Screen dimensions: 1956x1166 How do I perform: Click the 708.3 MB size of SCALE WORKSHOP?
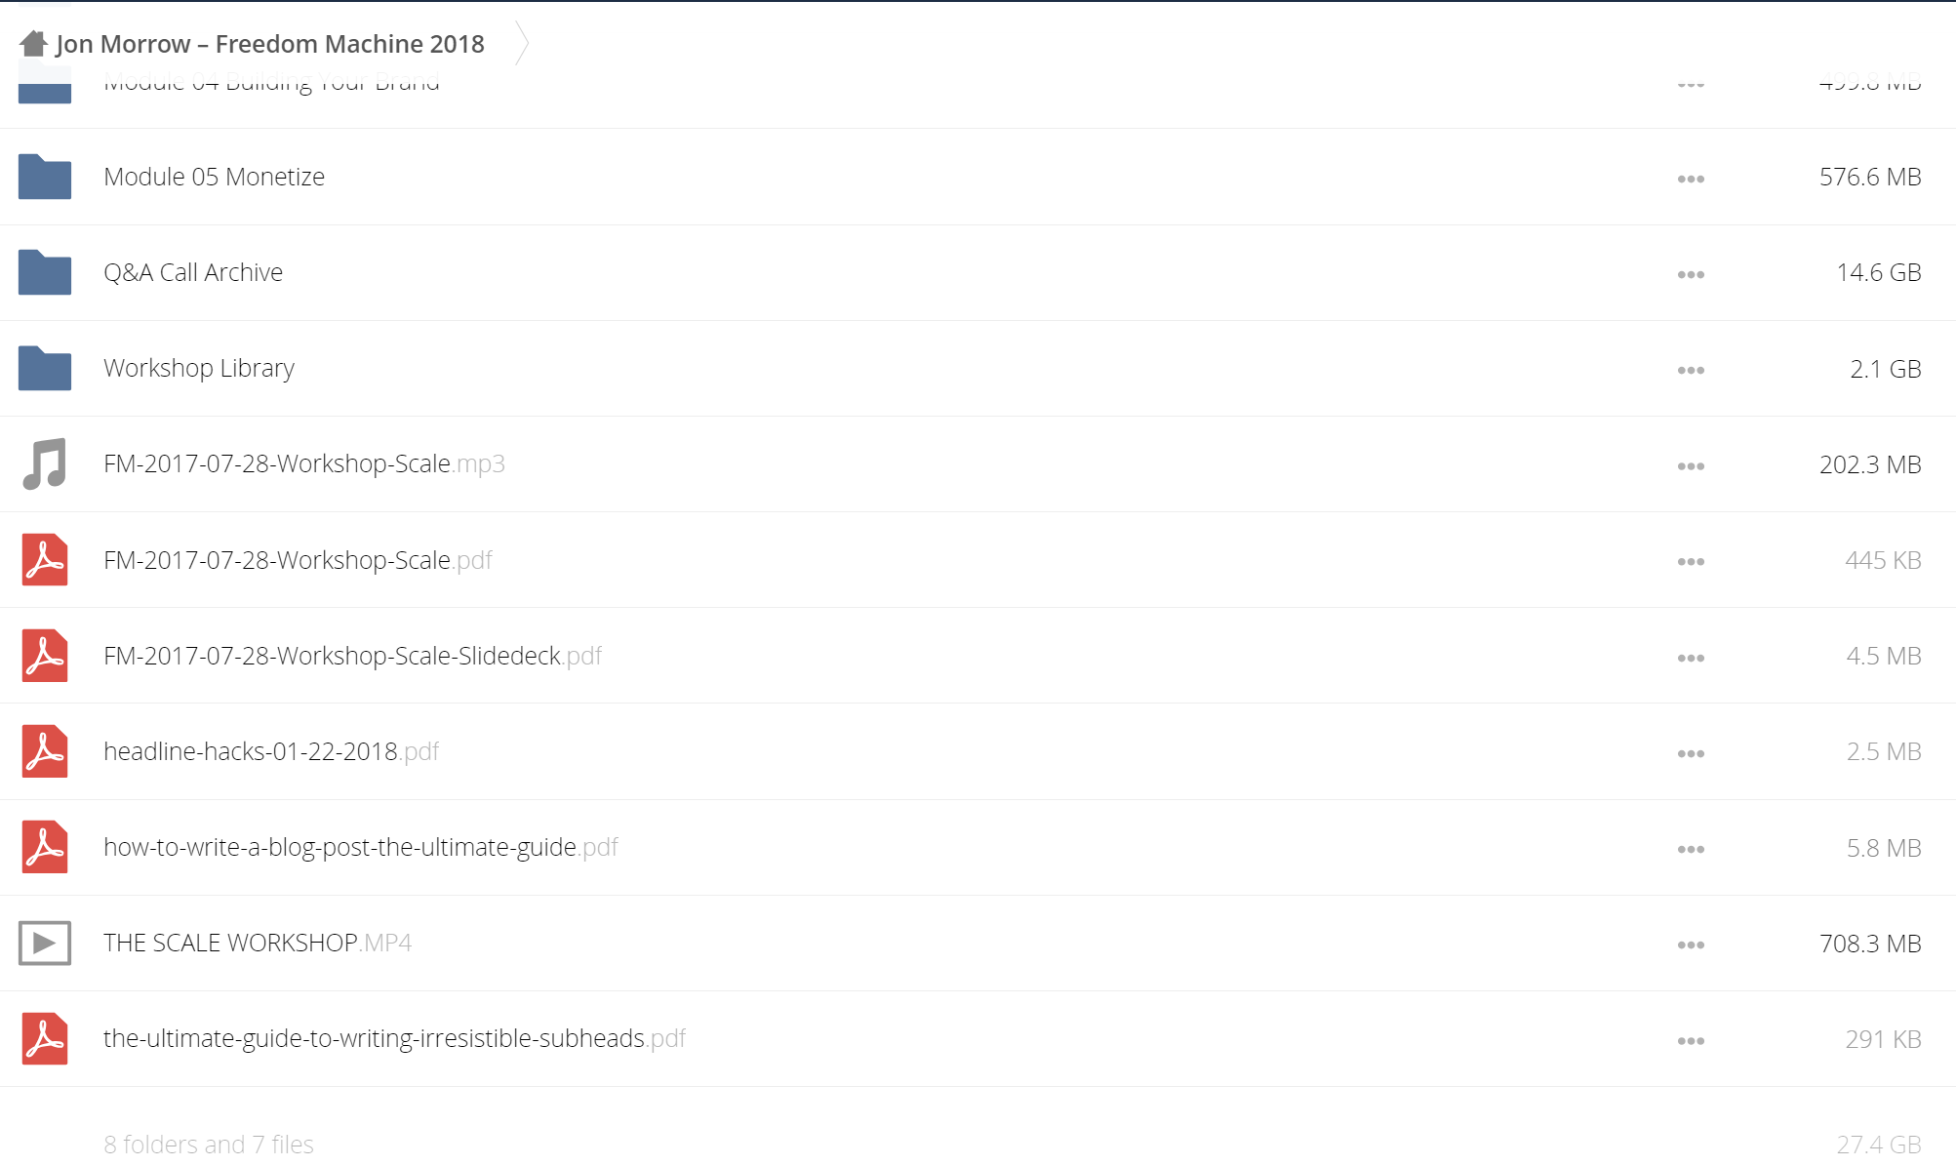(1870, 944)
